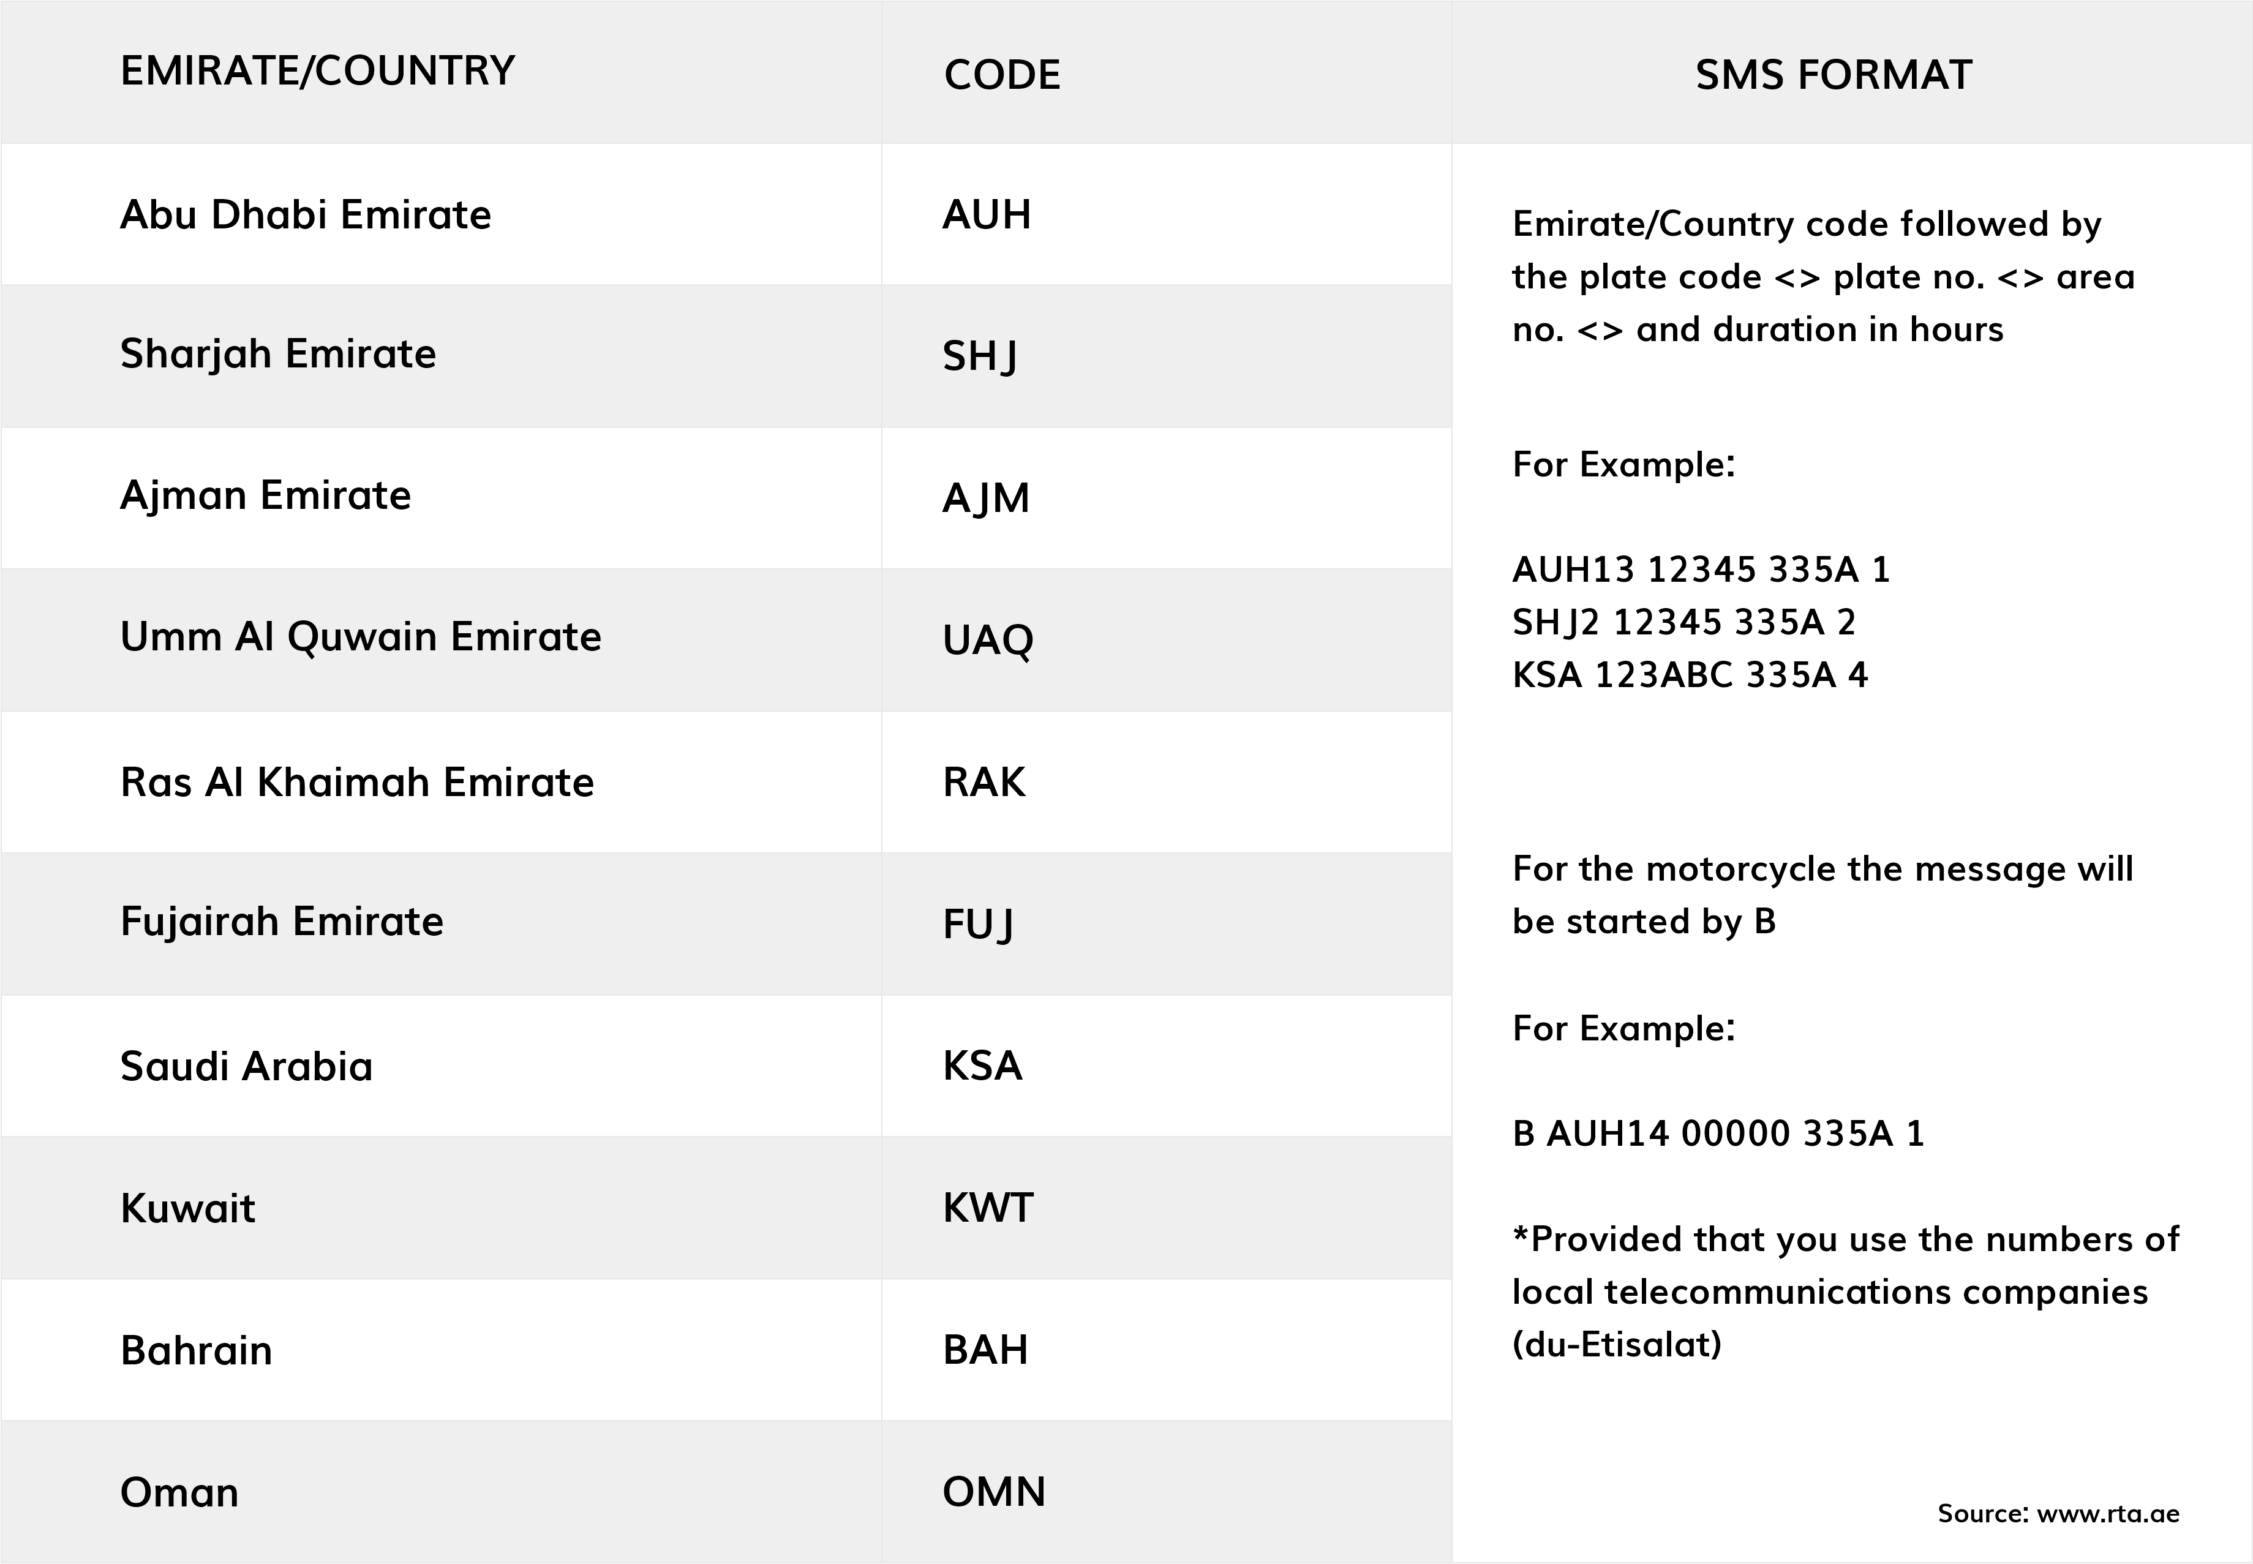Select the OMN code cell
Viewport: 2253px width, 1564px height.
(x=1166, y=1492)
